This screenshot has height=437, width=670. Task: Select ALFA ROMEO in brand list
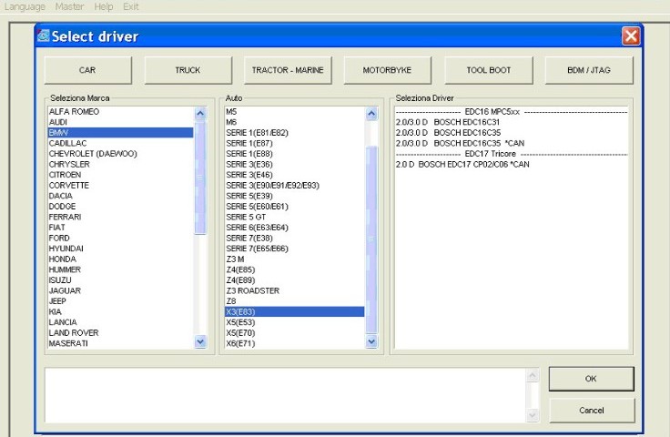[120, 111]
